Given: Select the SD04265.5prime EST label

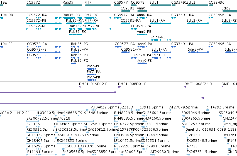Looking at the screenshot, I should 196,118.
